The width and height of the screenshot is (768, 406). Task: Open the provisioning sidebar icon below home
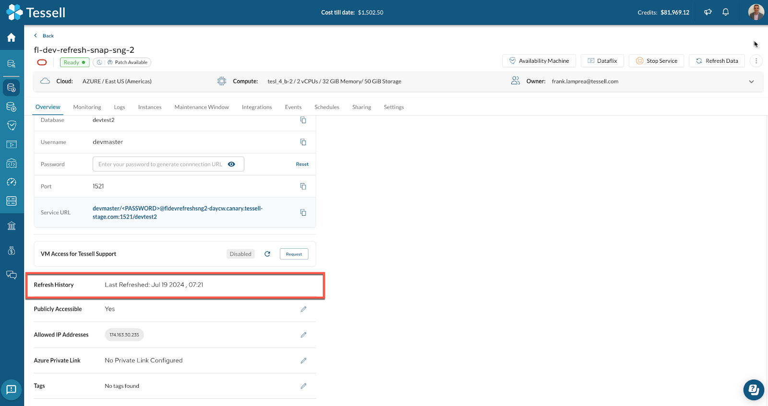tap(12, 64)
